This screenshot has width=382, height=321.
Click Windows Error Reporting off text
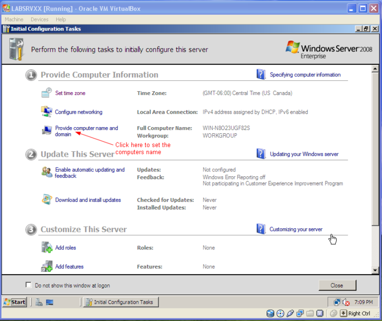(x=234, y=177)
